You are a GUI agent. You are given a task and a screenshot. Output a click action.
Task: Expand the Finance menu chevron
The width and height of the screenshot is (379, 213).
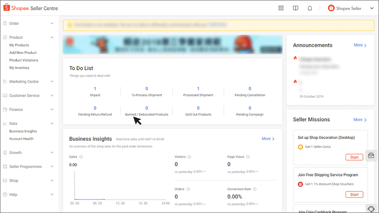(52, 109)
